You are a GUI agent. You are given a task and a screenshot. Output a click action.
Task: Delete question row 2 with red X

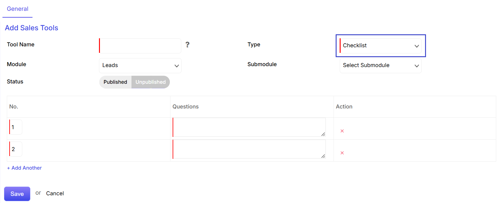[x=342, y=153]
